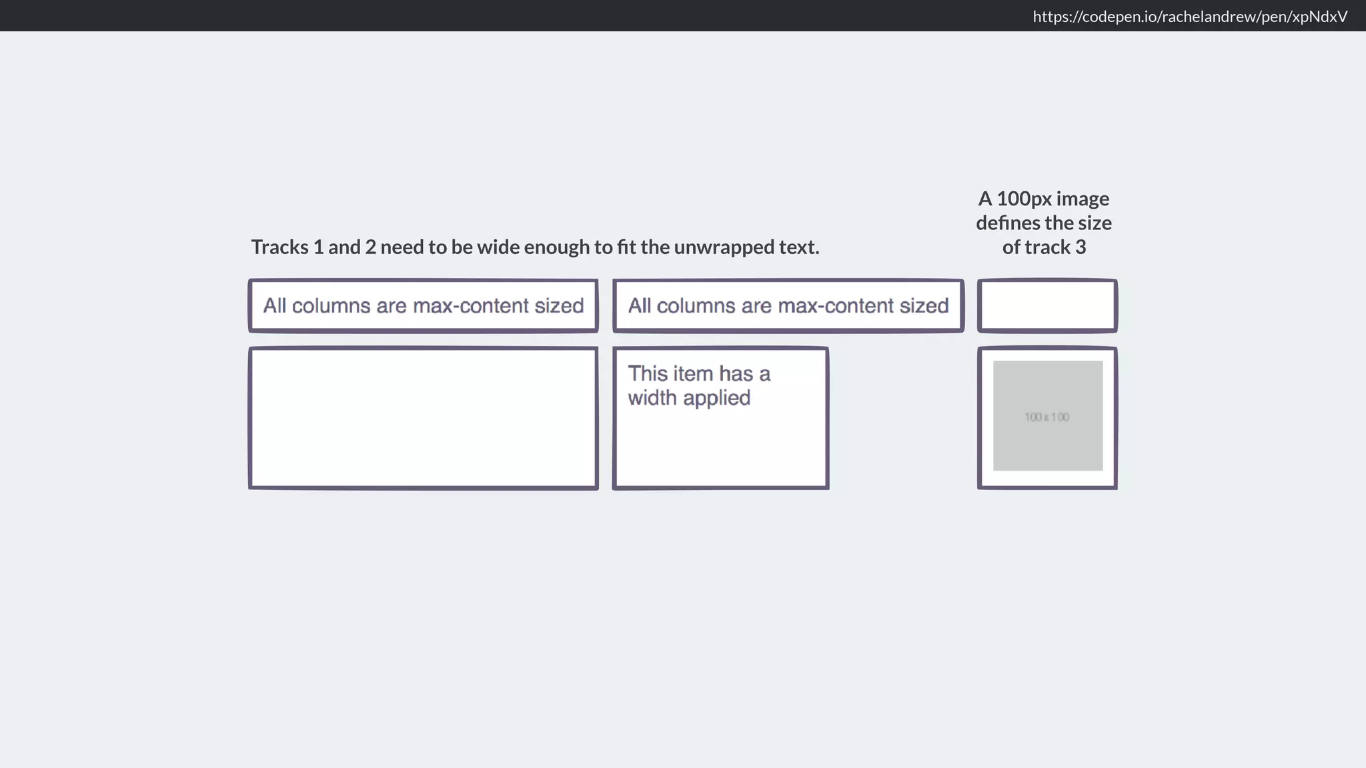Screen dimensions: 1366x768
Task: Click the 'defines the size' caption line
Action: [x=1043, y=223]
